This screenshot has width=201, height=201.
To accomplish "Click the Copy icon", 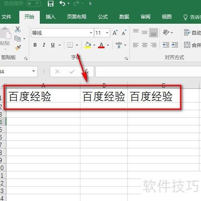I will (x=17, y=39).
